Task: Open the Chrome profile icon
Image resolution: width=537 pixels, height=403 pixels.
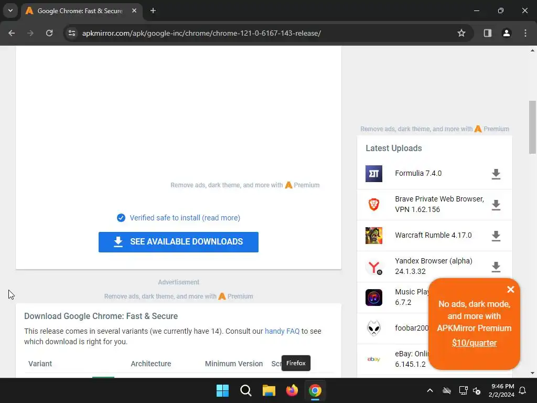Action: pyautogui.click(x=507, y=33)
